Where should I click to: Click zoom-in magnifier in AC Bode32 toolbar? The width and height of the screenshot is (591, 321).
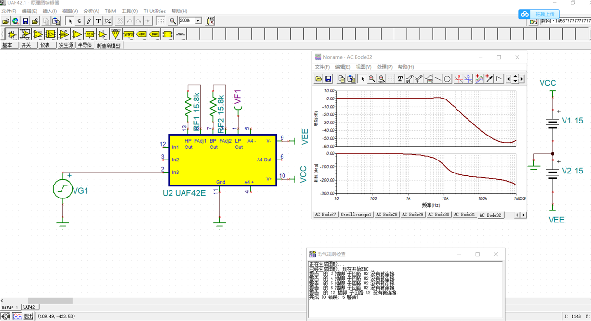(371, 79)
